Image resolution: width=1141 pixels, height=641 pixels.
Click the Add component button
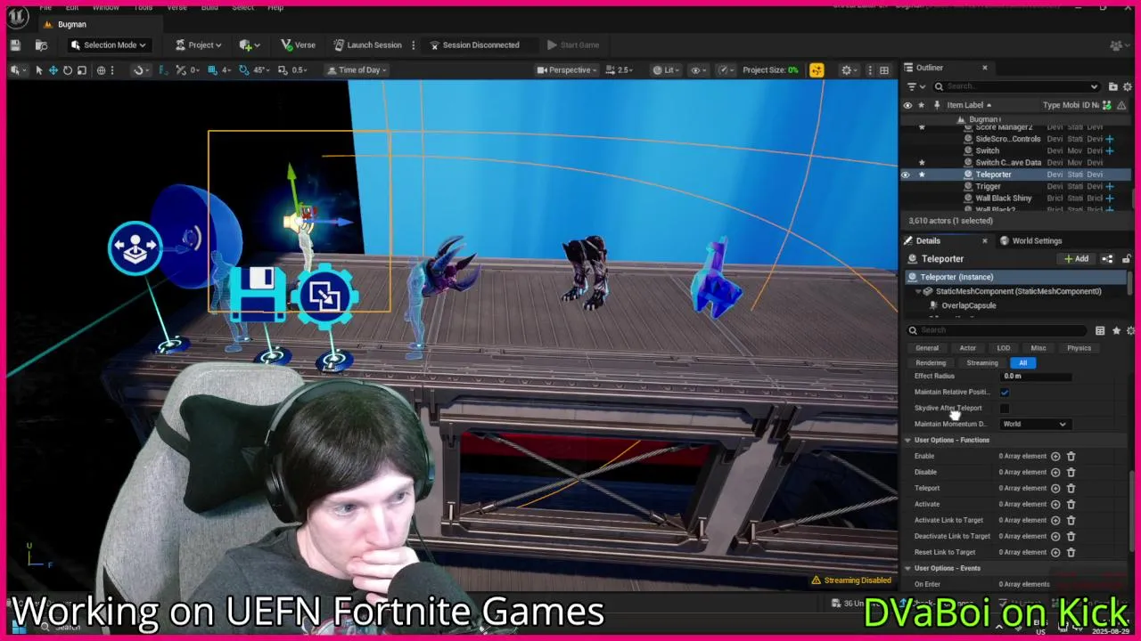pyautogui.click(x=1076, y=258)
